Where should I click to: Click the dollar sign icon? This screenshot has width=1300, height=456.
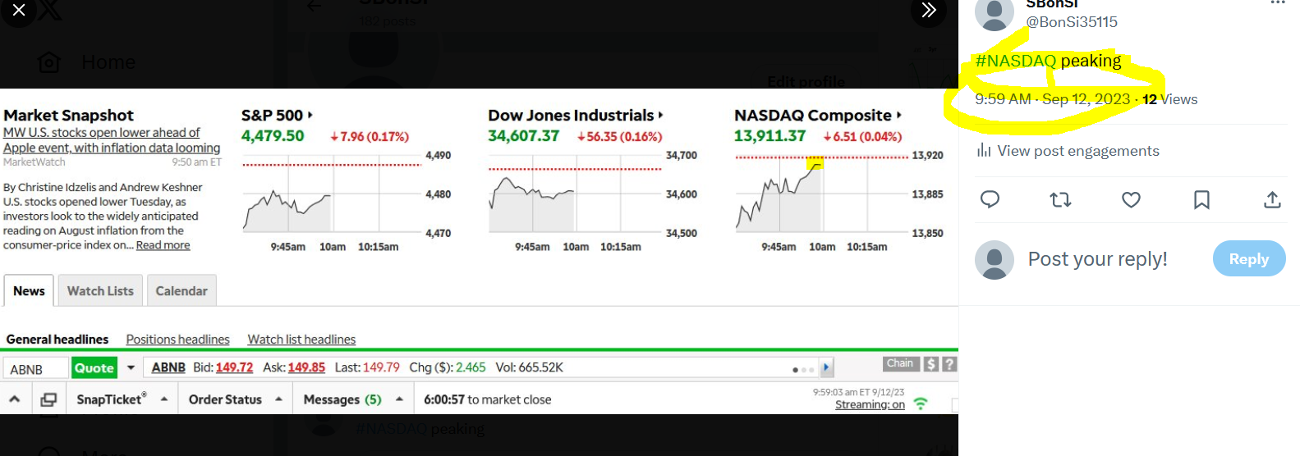pos(930,364)
